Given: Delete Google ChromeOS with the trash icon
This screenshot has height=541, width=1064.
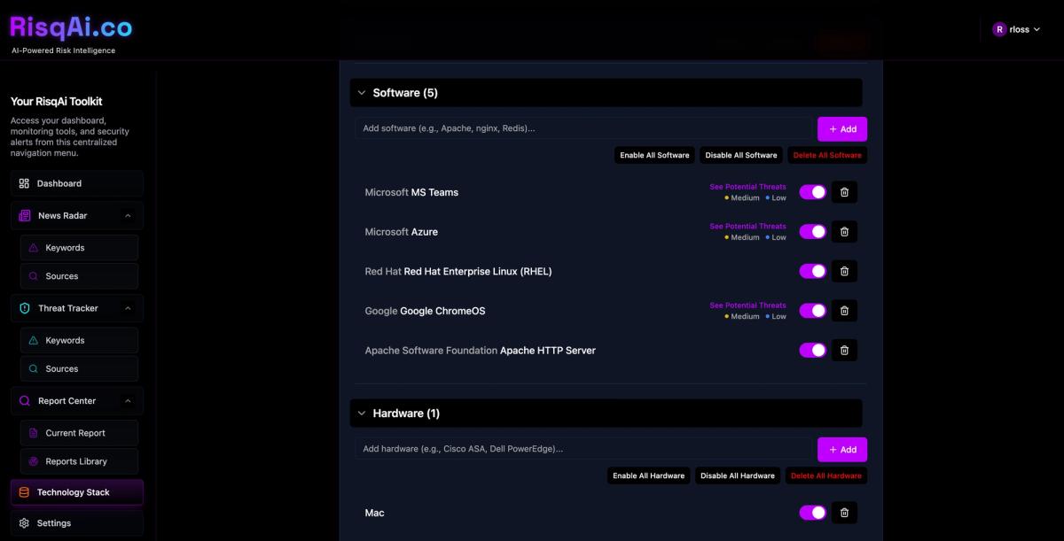Looking at the screenshot, I should (844, 311).
